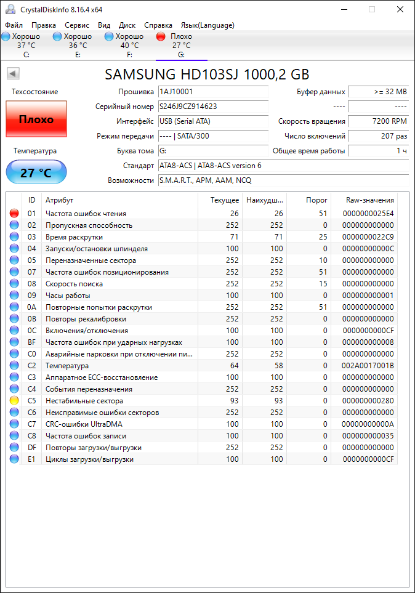The height and width of the screenshot is (593, 415).
Task: Select the Нестабильные сектора attribute text
Action: (x=84, y=400)
